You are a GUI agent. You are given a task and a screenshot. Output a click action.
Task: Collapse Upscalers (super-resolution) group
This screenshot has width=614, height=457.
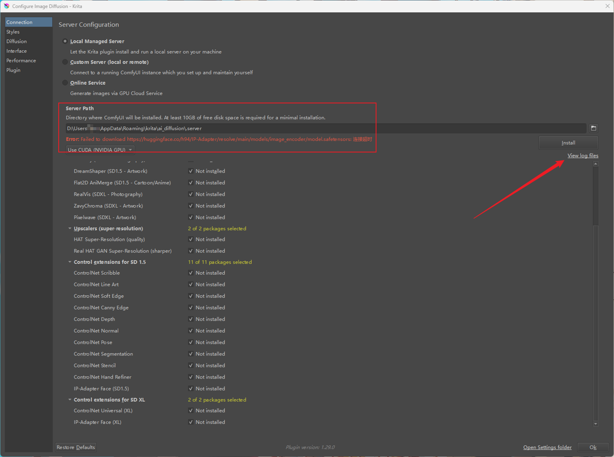coord(70,229)
